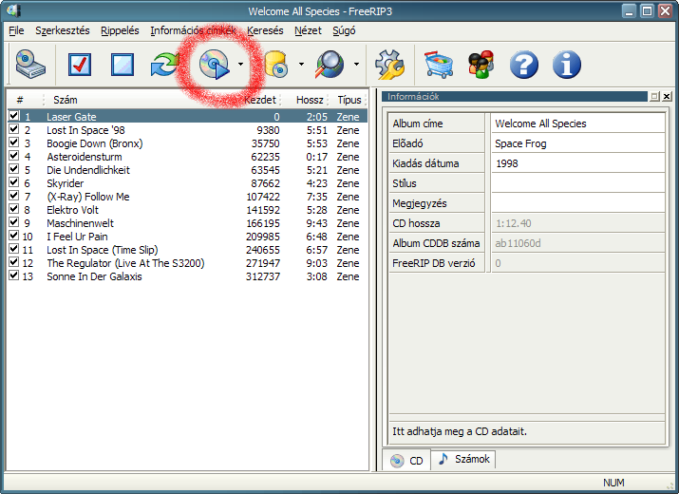679x494 pixels.
Task: Click the select all tracks icon
Action: [x=80, y=65]
